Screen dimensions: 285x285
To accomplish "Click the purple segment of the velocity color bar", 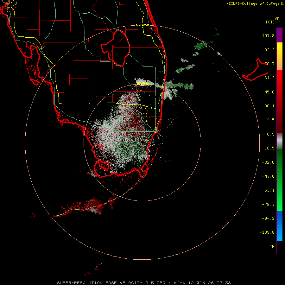I will pos(280,35).
